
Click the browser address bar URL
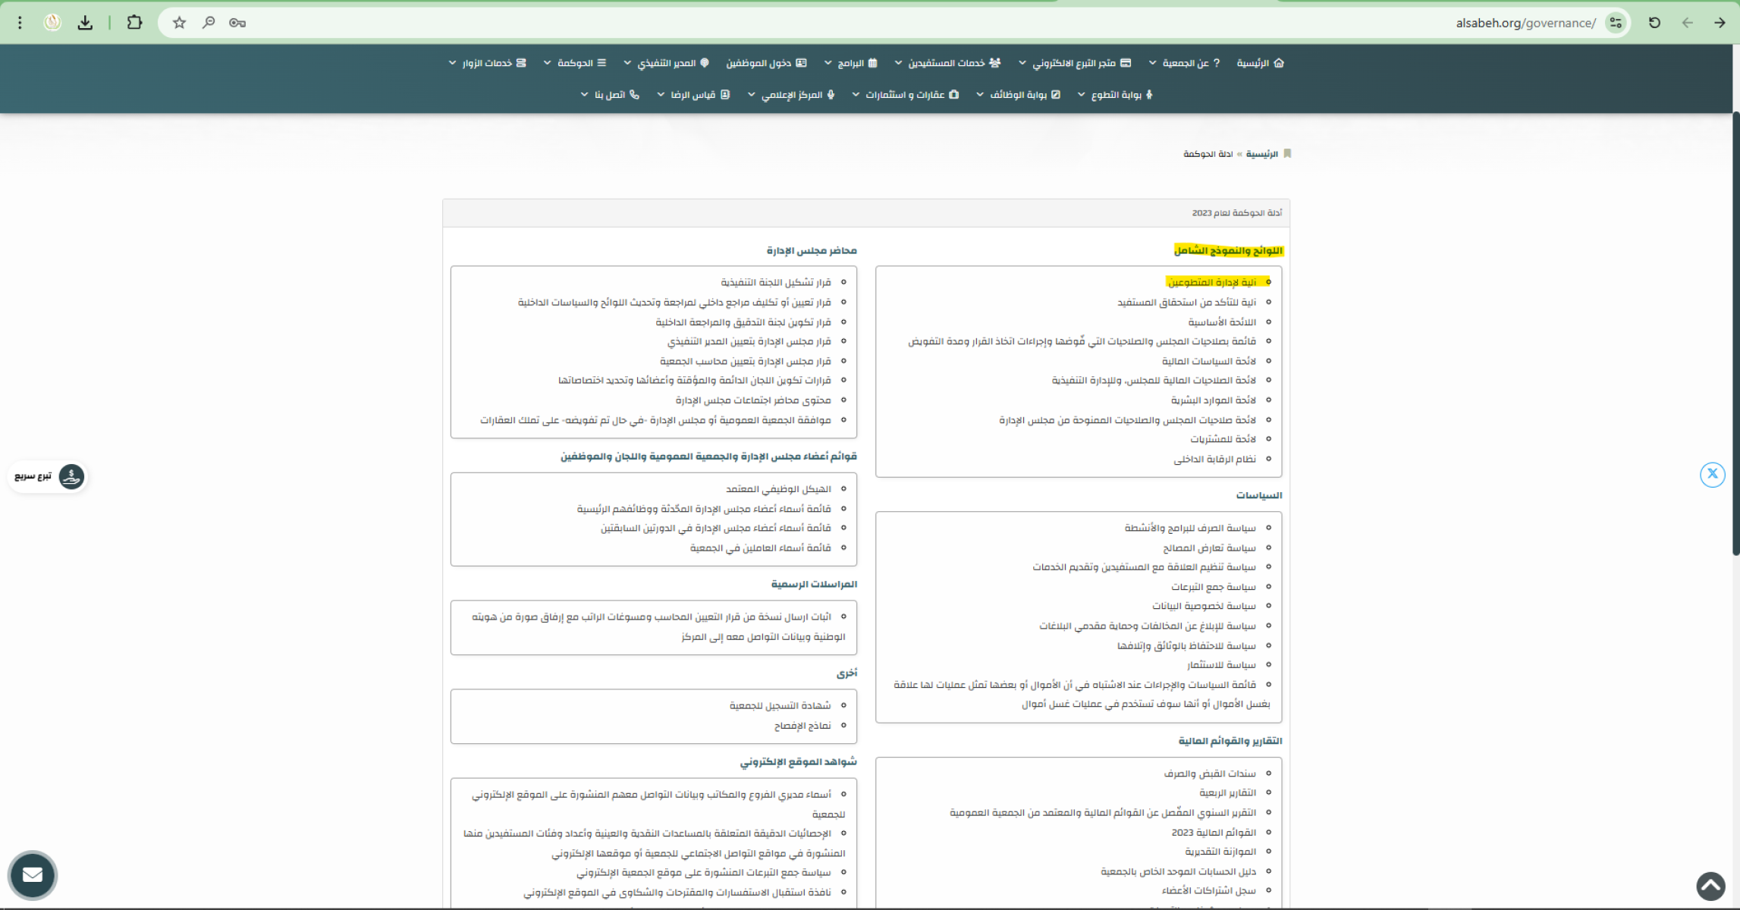pos(1525,23)
